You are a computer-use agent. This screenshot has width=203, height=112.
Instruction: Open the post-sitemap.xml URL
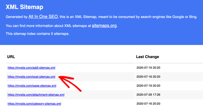[31, 77]
